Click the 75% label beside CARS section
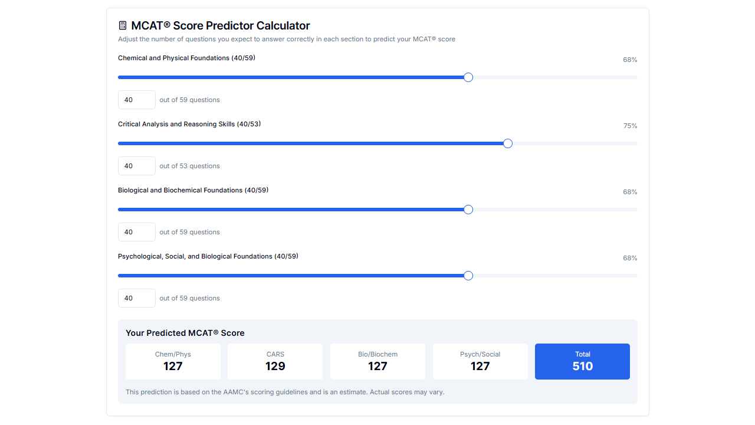755x425 pixels. (630, 126)
